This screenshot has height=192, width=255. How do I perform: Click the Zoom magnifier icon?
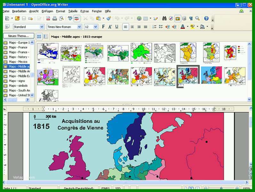[197, 18]
